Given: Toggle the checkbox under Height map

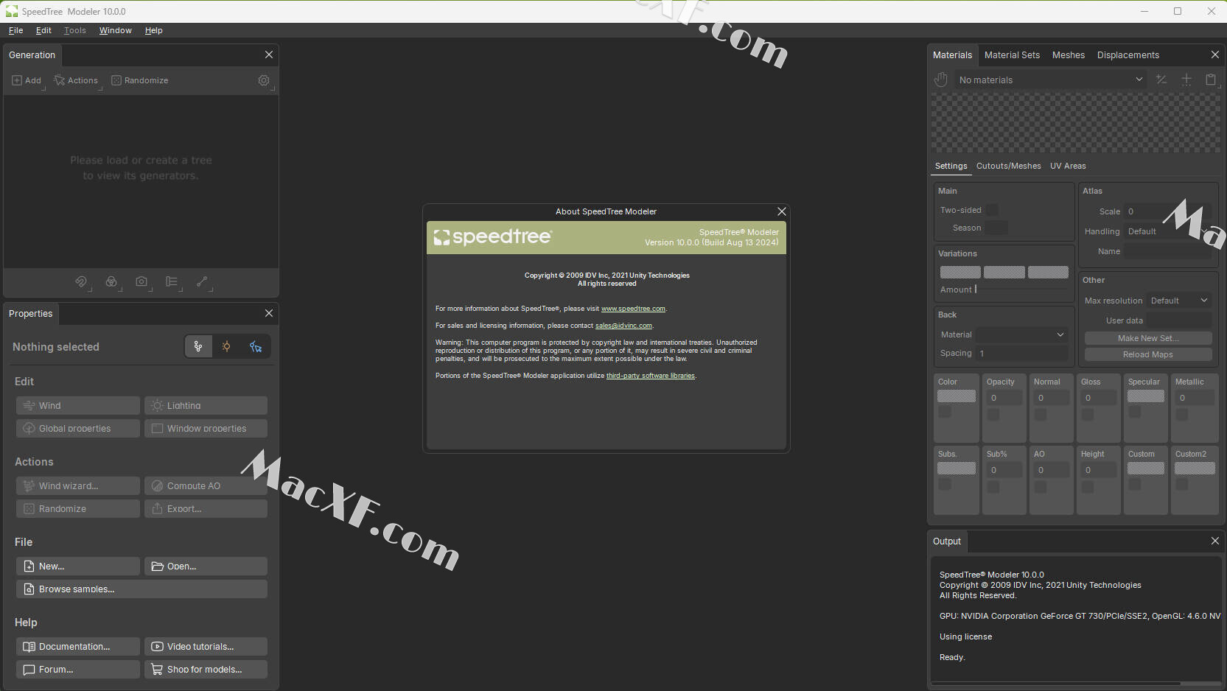Looking at the screenshot, I should (x=1088, y=487).
